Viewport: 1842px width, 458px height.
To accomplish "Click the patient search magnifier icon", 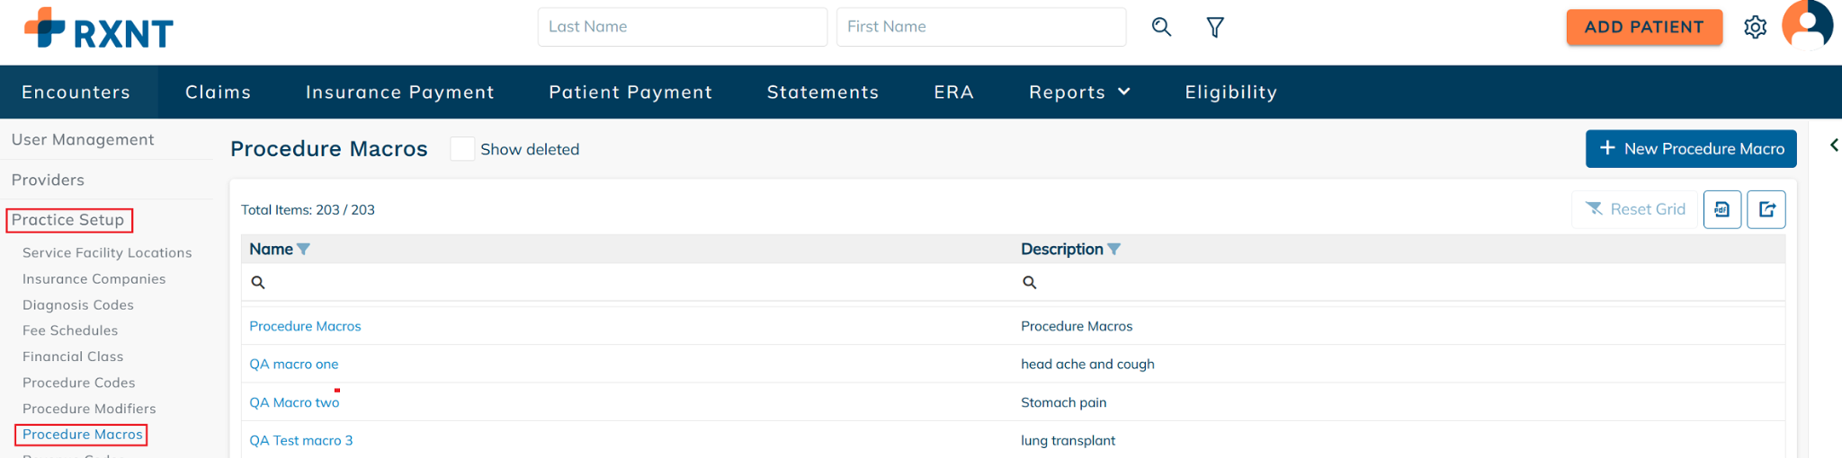I will pos(1161,27).
